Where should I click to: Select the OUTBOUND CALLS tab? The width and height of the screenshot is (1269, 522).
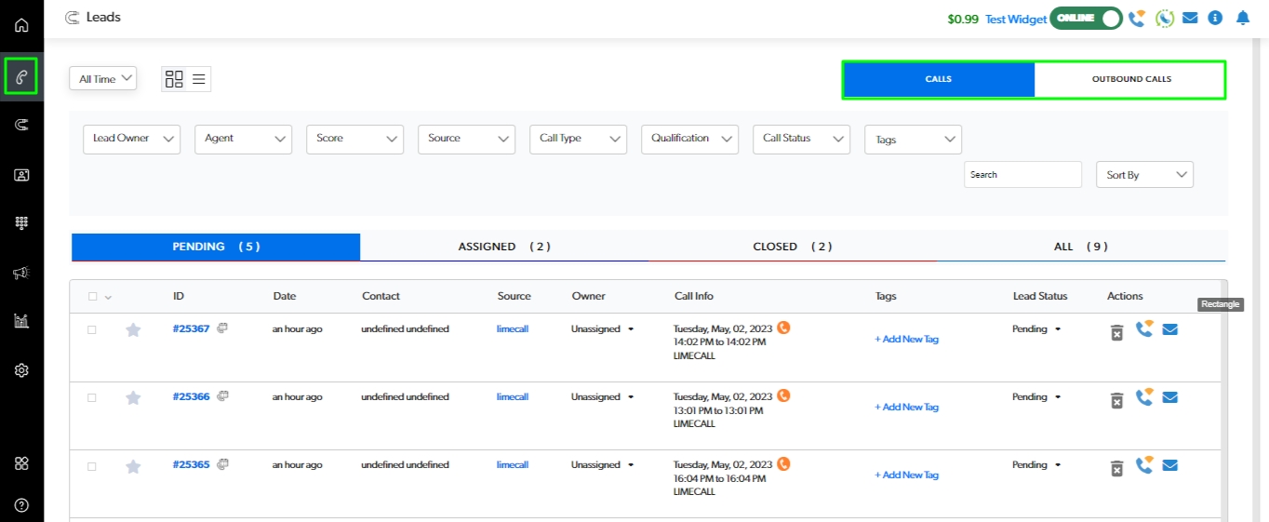click(1130, 79)
